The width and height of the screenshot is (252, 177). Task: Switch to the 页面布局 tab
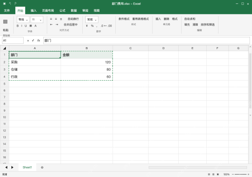[x=48, y=10]
